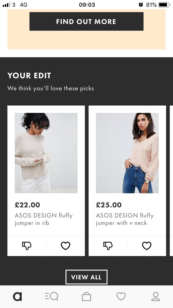173x308 pixels.
Task: Open the fluffy jumper in rib photo
Action: point(46,153)
